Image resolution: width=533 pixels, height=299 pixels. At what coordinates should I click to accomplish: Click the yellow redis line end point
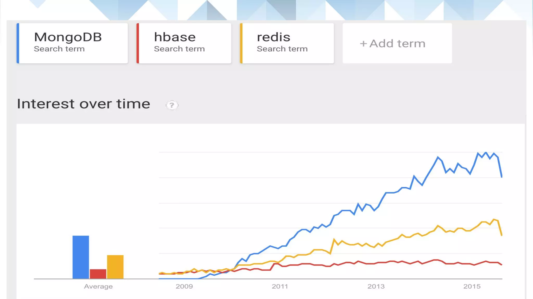[x=502, y=235]
